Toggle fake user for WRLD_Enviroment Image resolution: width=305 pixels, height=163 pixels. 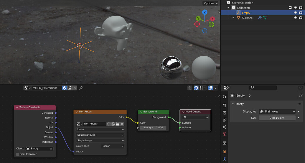click(x=64, y=88)
